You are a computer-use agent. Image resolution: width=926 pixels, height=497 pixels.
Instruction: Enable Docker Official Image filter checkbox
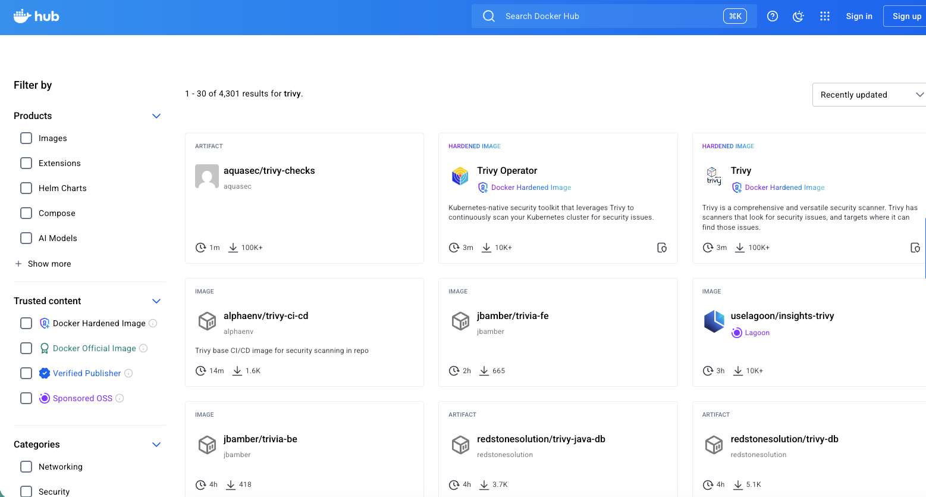26,348
